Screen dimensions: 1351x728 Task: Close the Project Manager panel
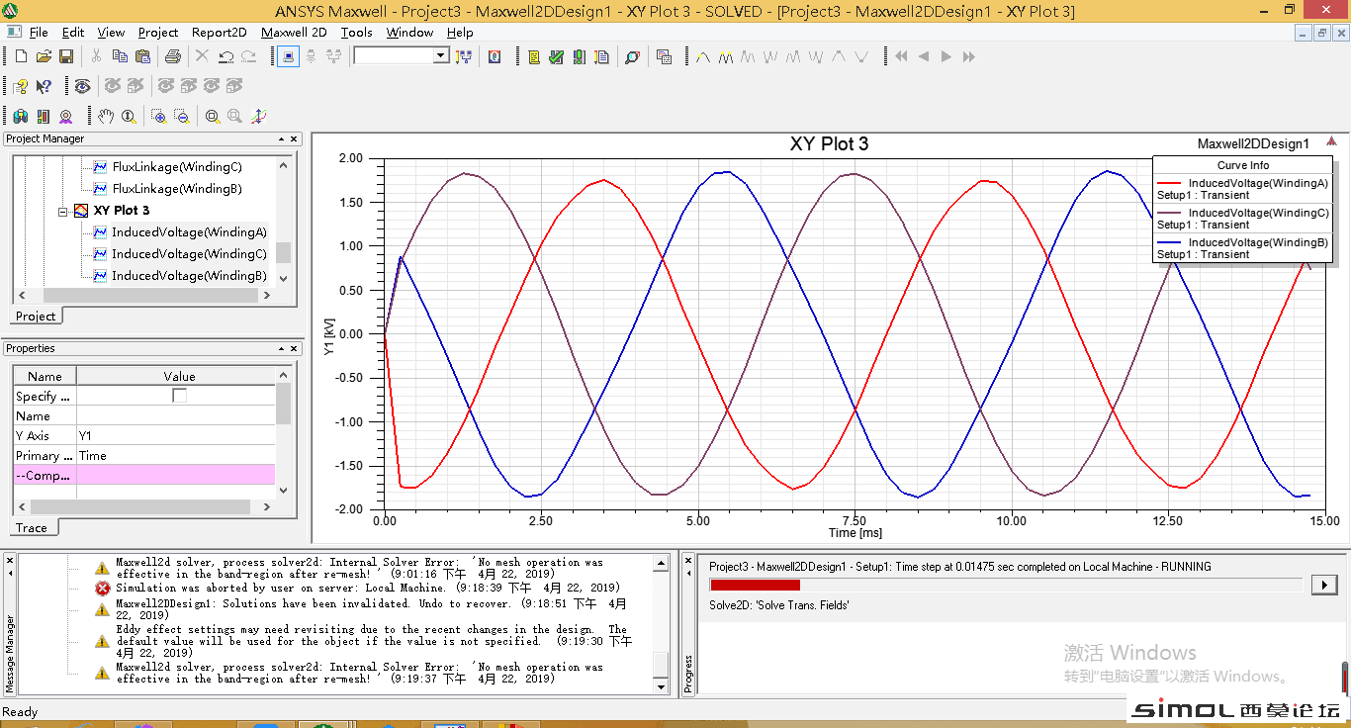coord(295,139)
